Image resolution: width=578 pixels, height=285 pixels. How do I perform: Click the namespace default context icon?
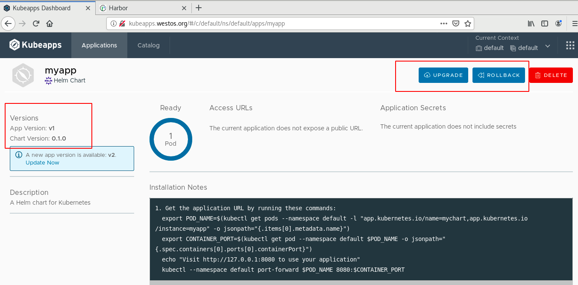pyautogui.click(x=513, y=48)
